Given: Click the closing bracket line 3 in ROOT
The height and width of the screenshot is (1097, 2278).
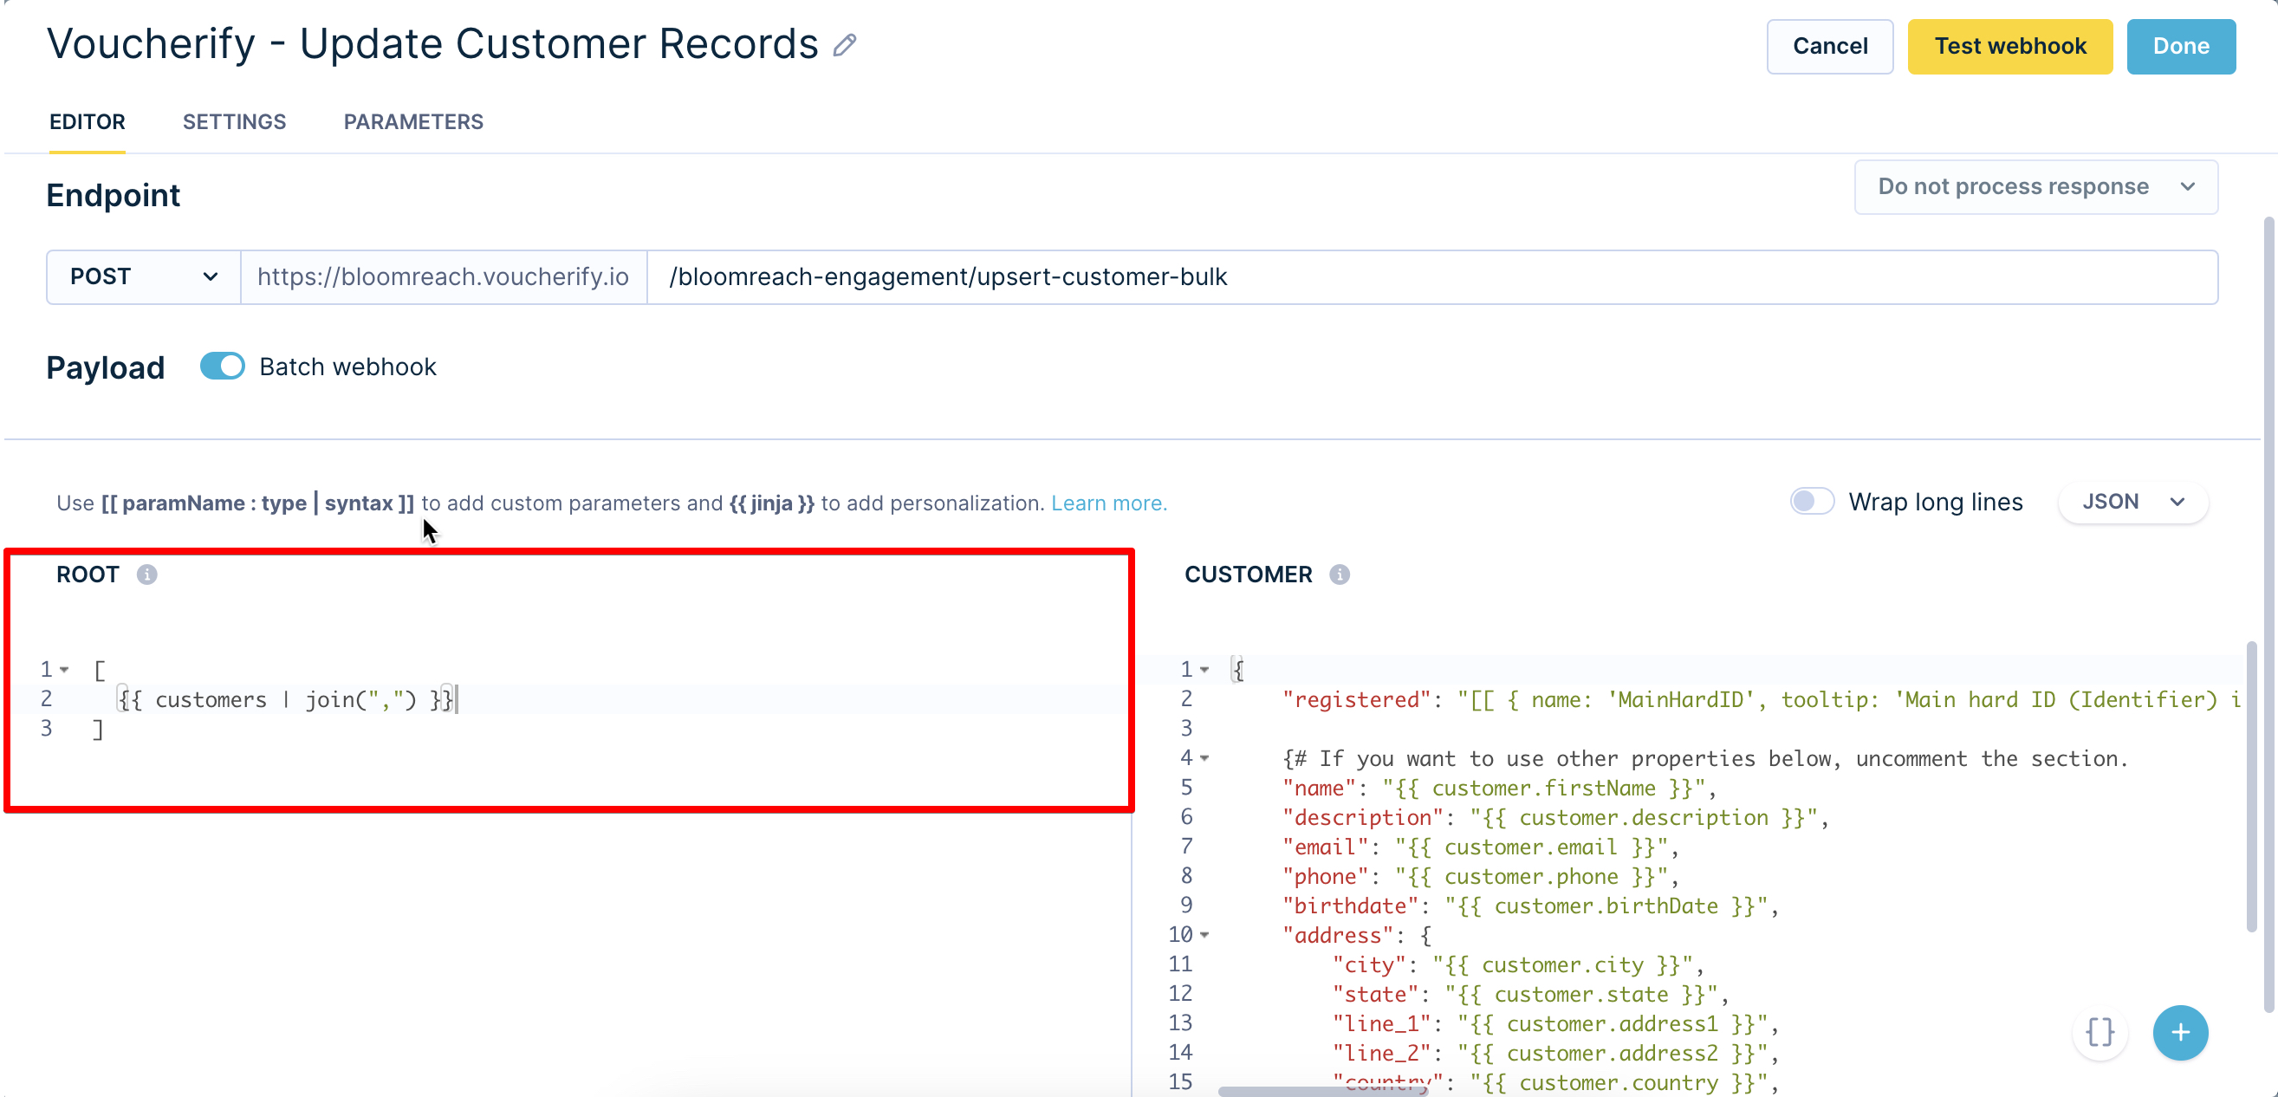Looking at the screenshot, I should [98, 729].
